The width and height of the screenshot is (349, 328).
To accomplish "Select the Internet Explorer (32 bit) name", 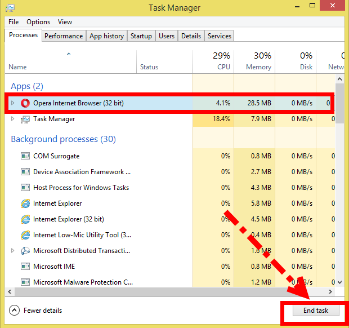I will tap(69, 219).
